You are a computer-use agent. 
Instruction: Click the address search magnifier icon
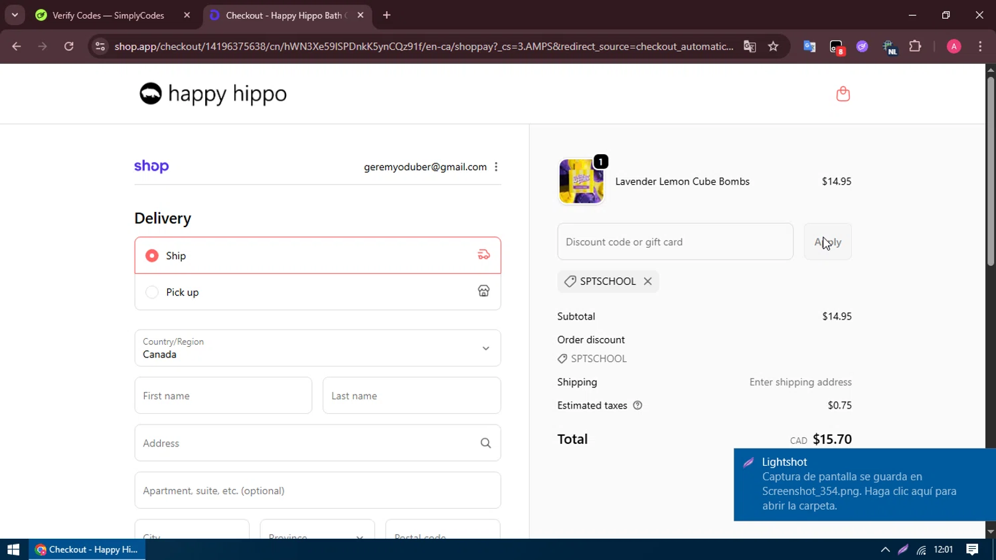click(x=485, y=443)
